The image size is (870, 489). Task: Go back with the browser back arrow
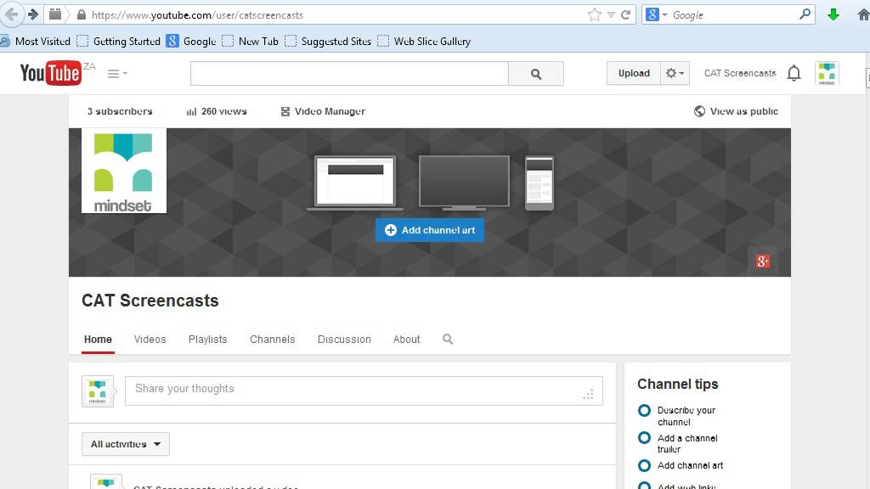pos(12,14)
